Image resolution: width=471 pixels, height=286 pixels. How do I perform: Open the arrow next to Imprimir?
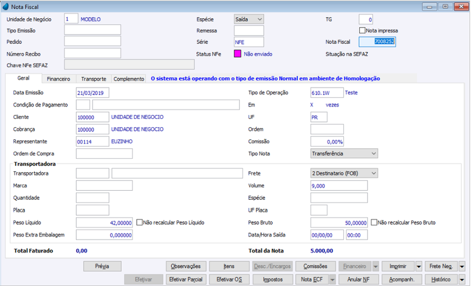click(x=419, y=267)
